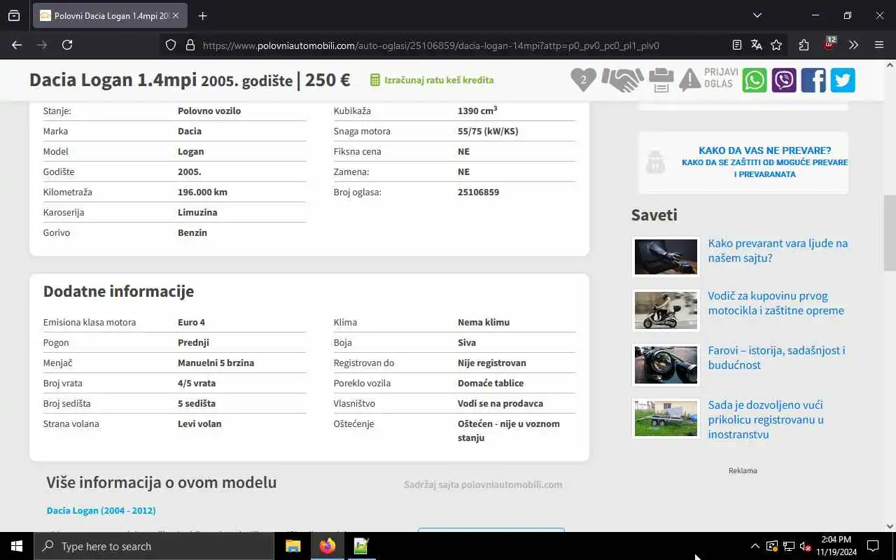The height and width of the screenshot is (560, 896).
Task: Toggle reader view icon in address bar
Action: tap(736, 45)
